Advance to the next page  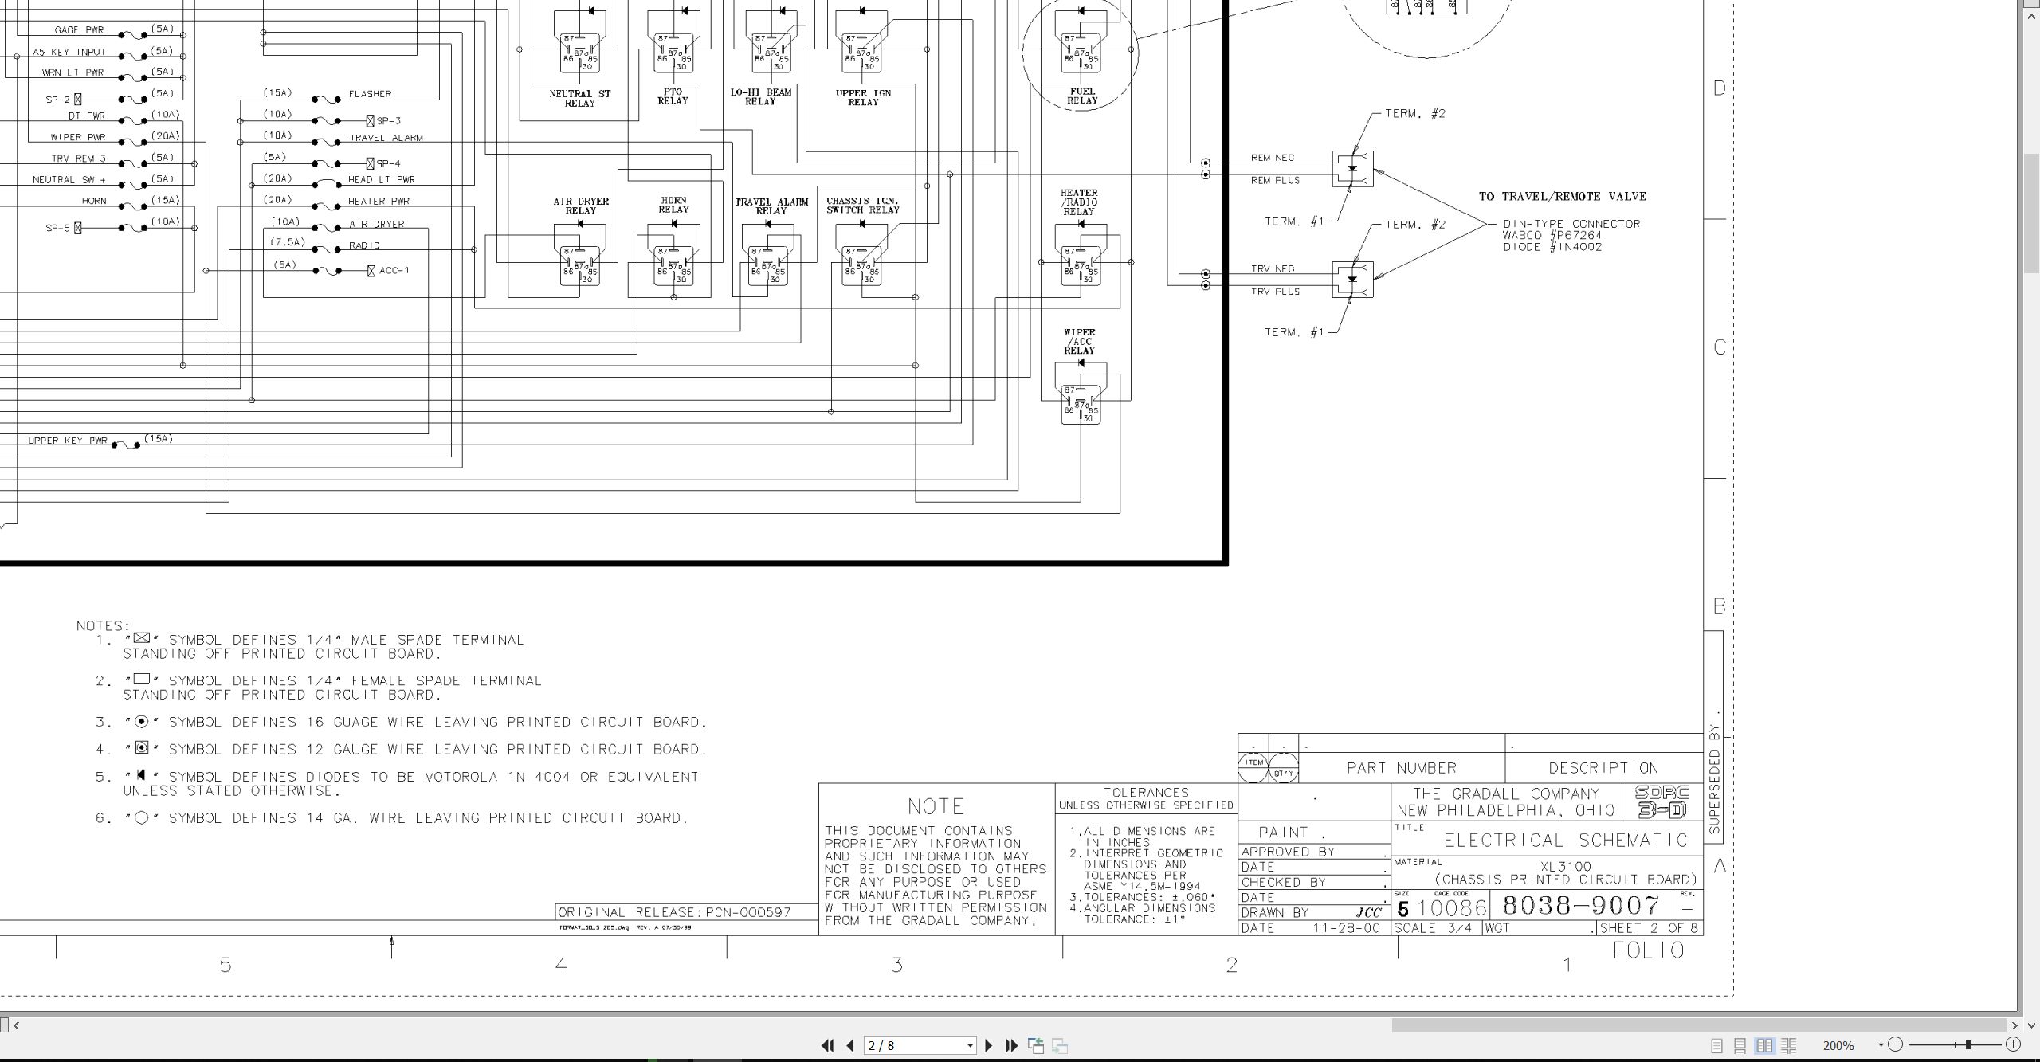[989, 1045]
